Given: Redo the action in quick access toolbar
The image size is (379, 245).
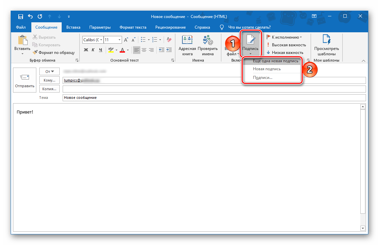Looking at the screenshot, I should click(40, 16).
